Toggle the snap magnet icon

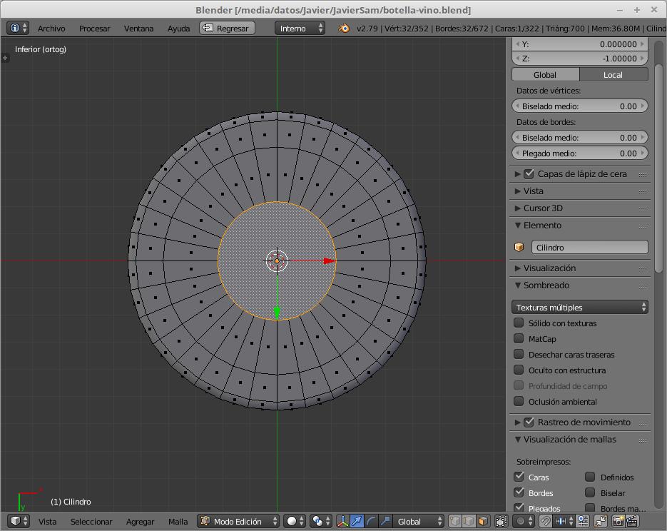tap(545, 521)
